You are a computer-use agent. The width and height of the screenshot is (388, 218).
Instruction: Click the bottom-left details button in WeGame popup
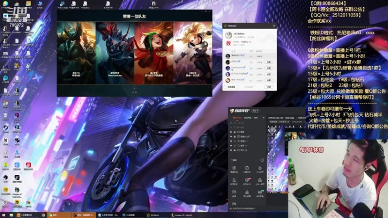(231, 87)
